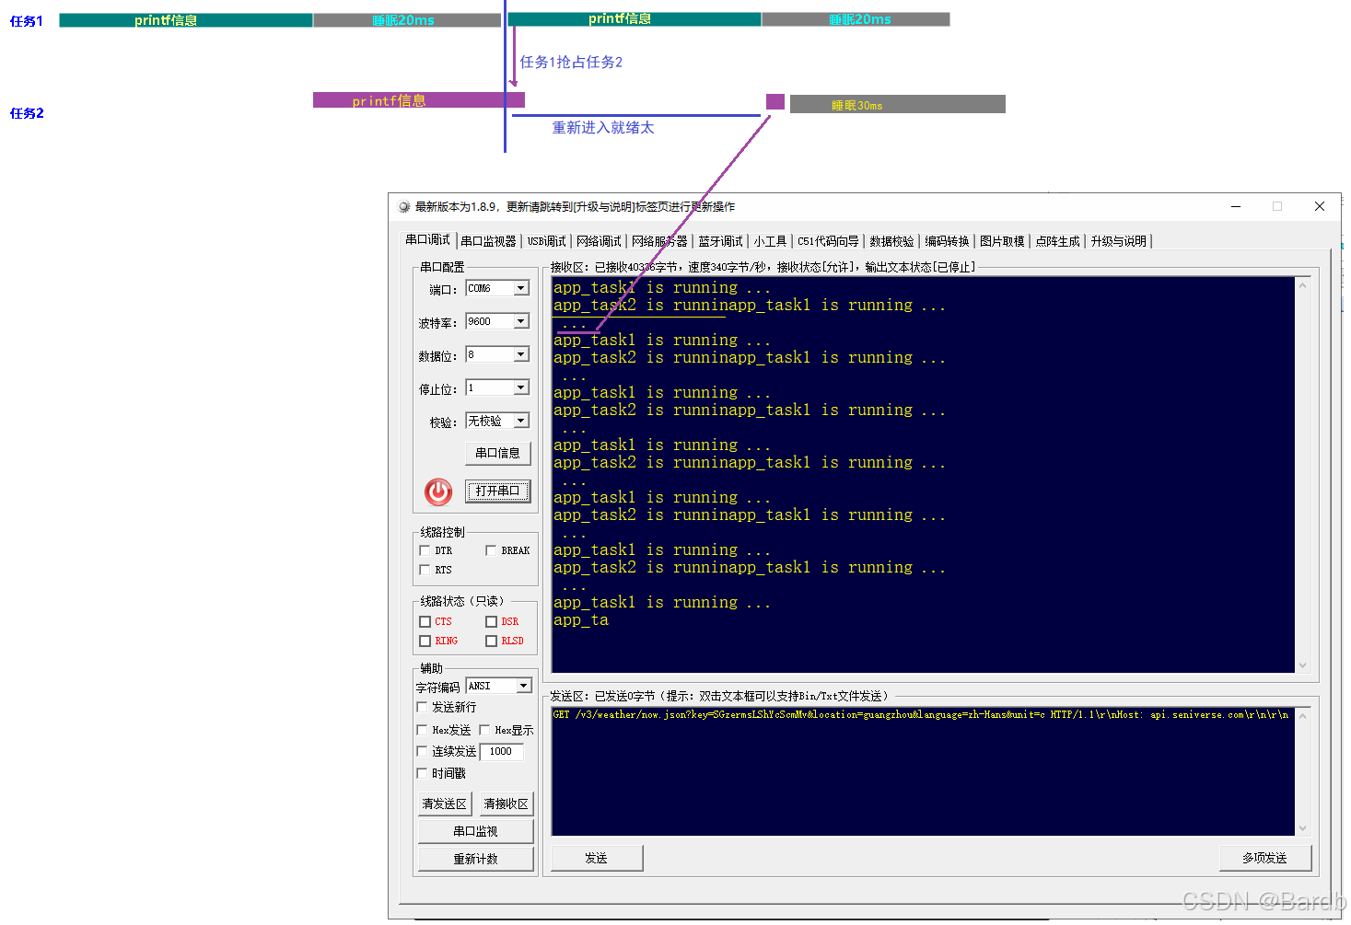Click receive area scrollbar up arrow
The image size is (1351, 925).
tap(1302, 284)
